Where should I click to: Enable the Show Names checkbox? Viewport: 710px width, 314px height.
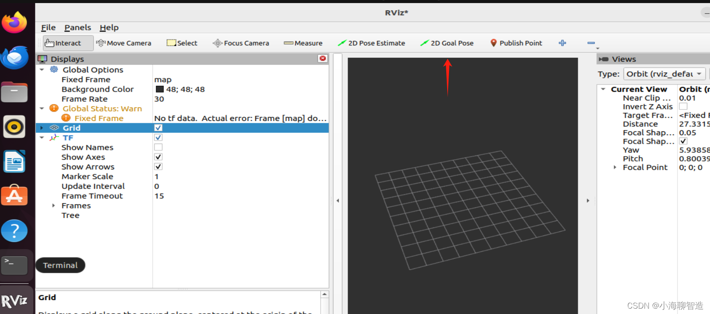(158, 147)
